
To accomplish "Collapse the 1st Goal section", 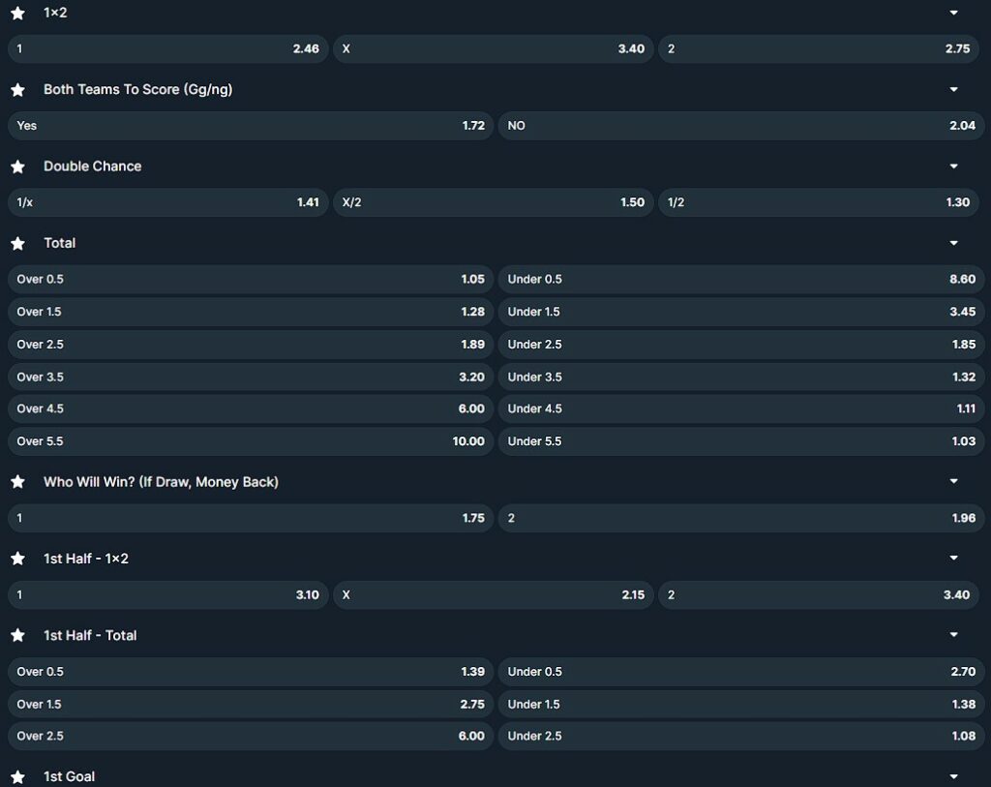I will tap(954, 775).
